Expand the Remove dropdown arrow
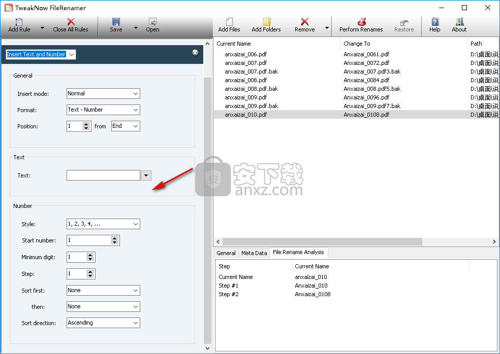The image size is (500, 354). click(327, 28)
